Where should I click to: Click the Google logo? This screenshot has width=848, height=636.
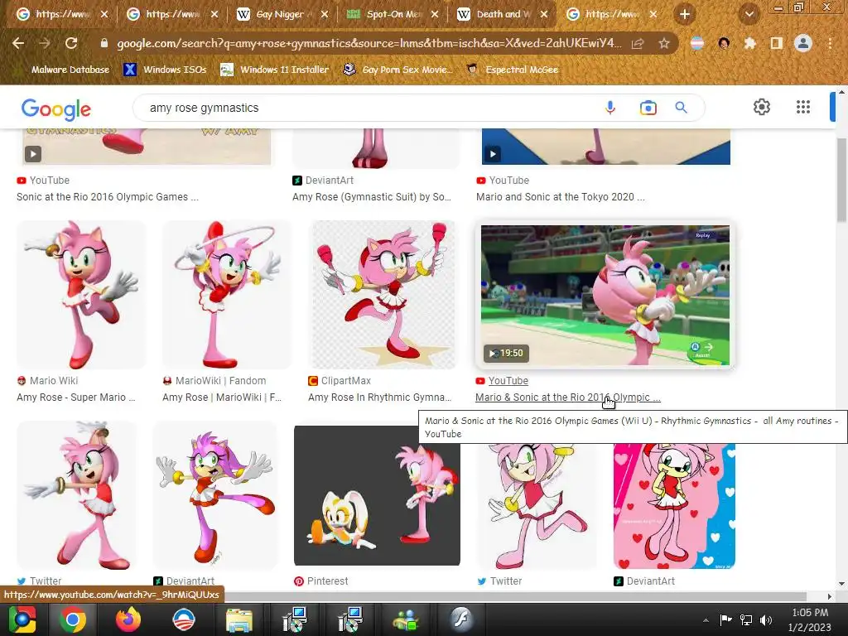click(x=56, y=108)
